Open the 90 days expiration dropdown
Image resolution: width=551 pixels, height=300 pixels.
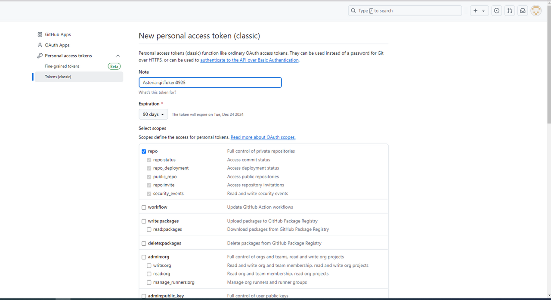click(x=153, y=114)
